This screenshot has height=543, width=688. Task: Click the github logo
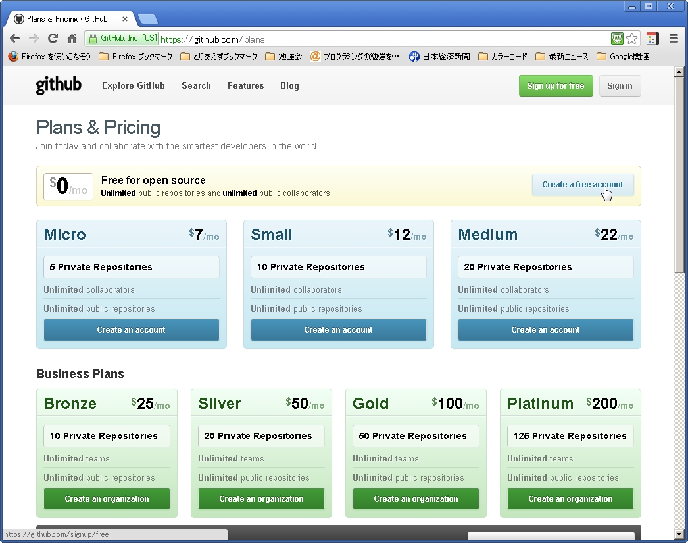[59, 85]
